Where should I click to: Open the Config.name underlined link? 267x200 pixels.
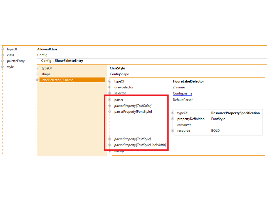[x=182, y=93]
